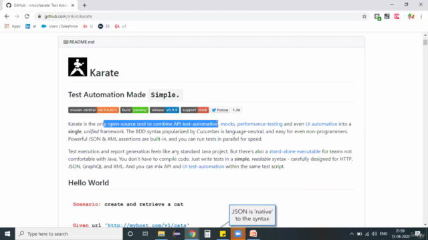Open Sticky Notes from the taskbar
This screenshot has width=428, height=240.
(223, 234)
